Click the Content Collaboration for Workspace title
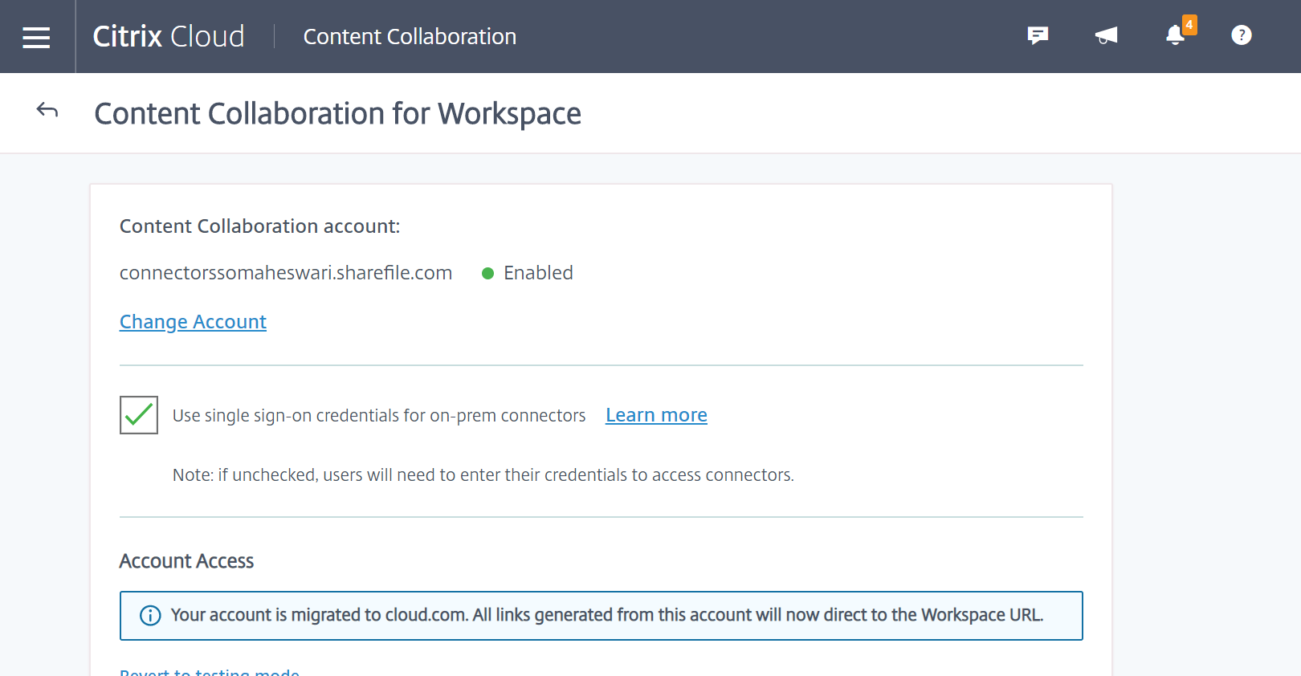 click(337, 114)
